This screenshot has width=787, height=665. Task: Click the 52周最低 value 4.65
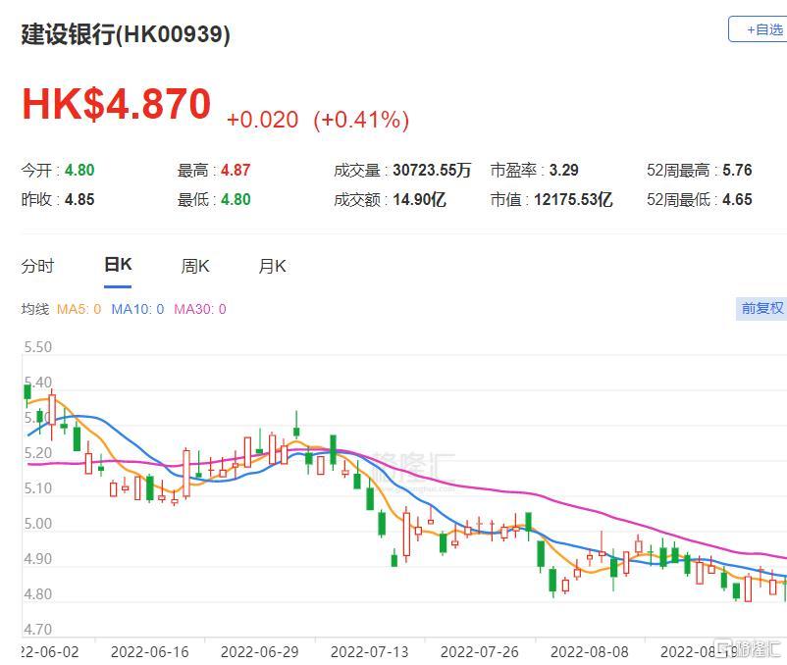click(x=737, y=200)
